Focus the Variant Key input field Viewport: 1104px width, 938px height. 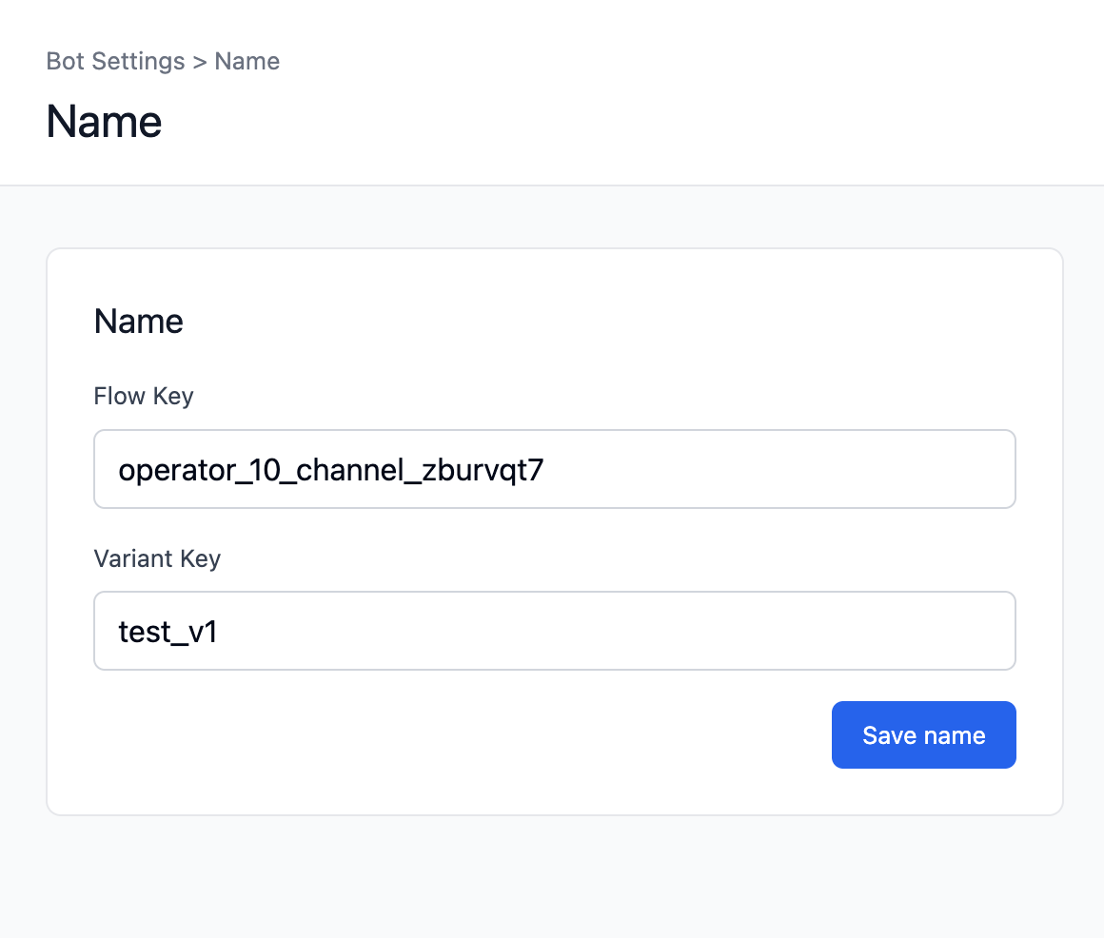click(x=554, y=631)
